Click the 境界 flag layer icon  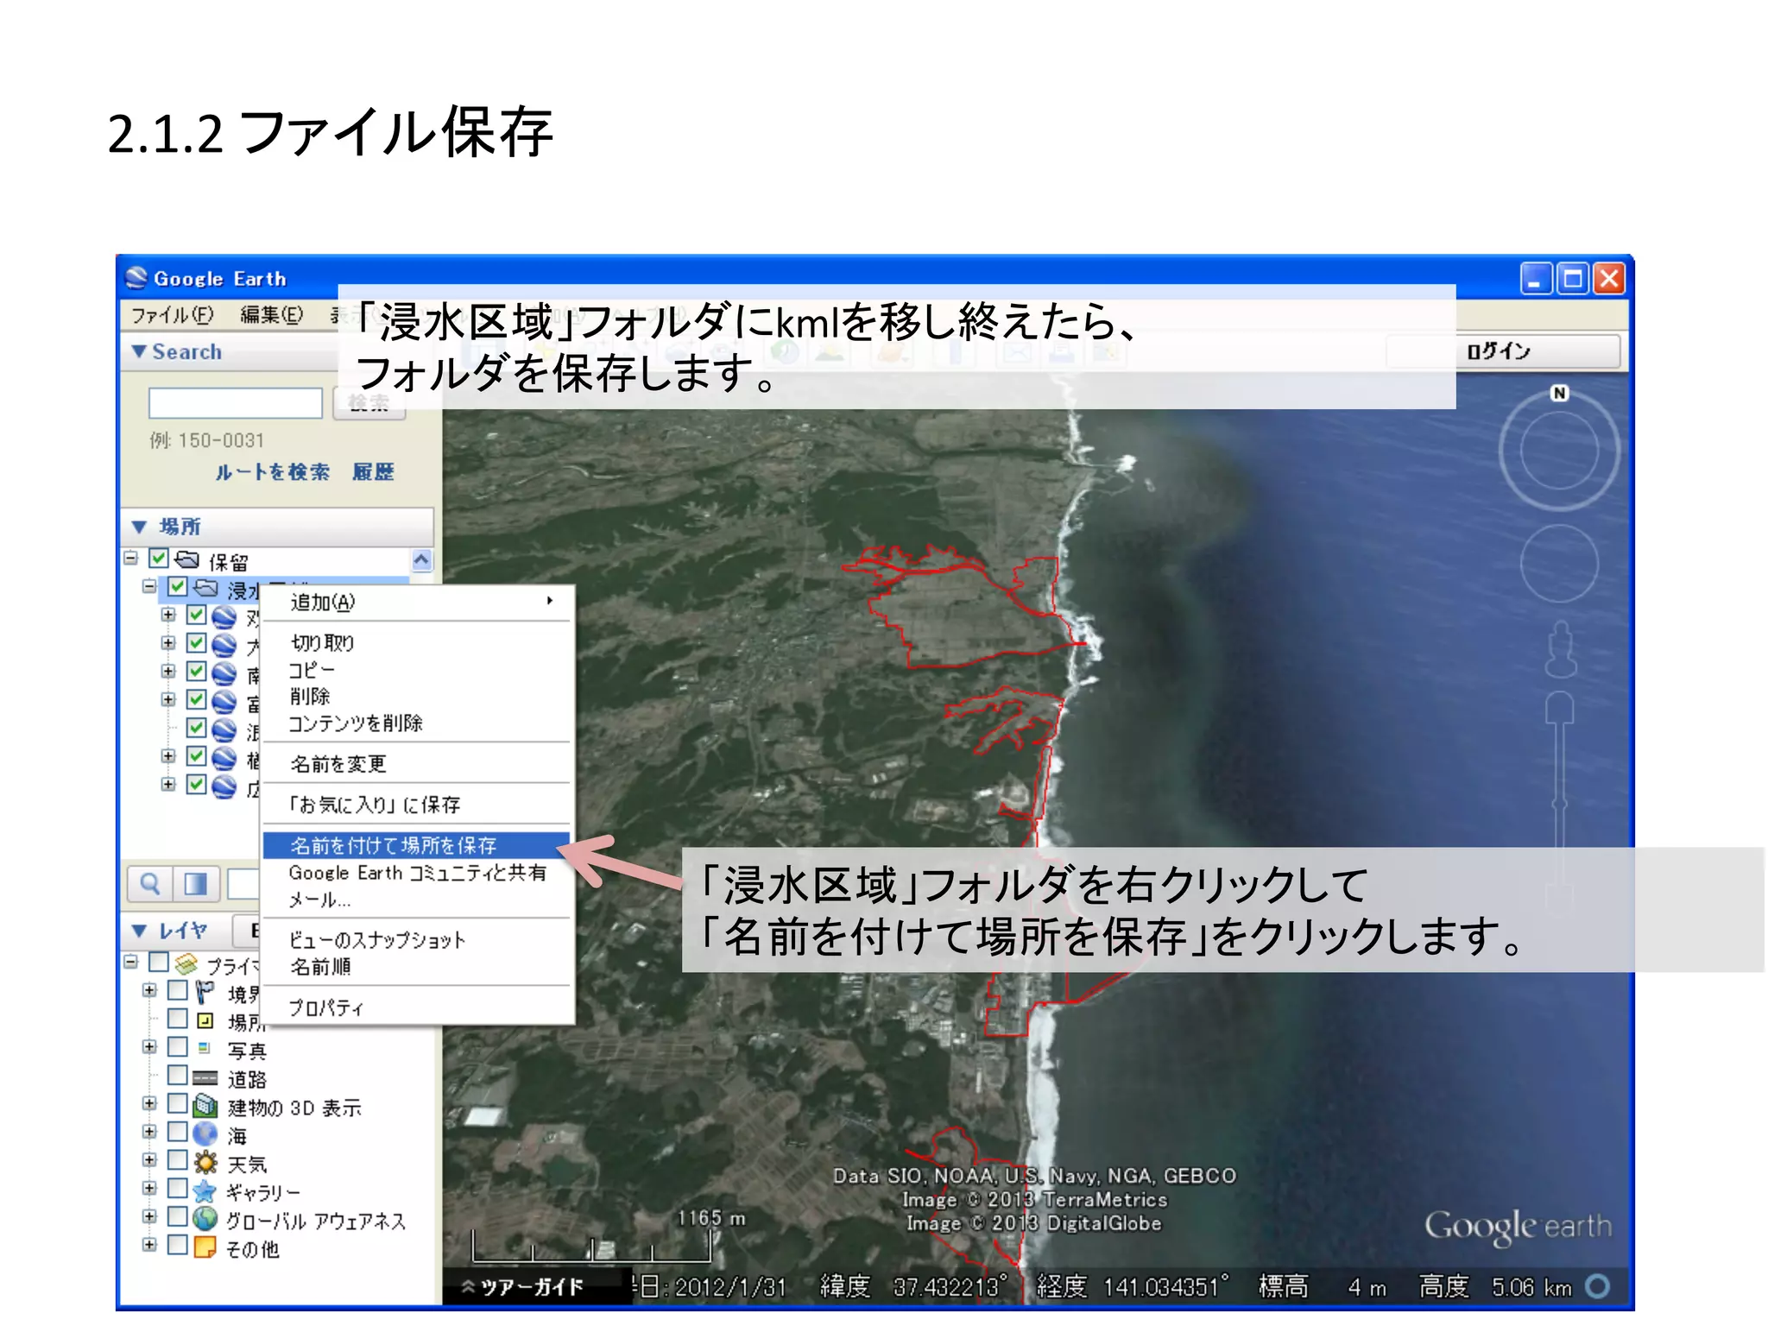tap(205, 991)
